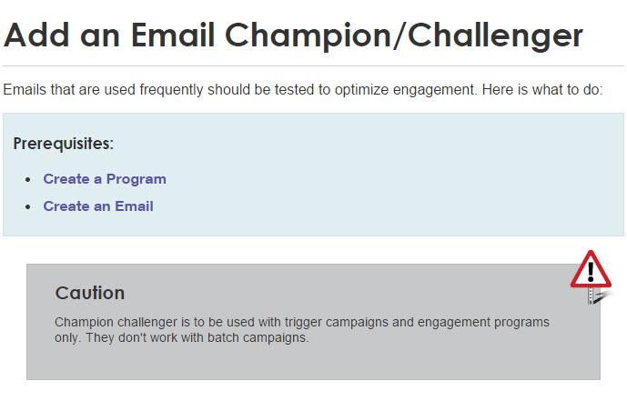The width and height of the screenshot is (627, 401).
Task: Click the "Emails that are used frequently" intro sentence
Action: [x=240, y=89]
